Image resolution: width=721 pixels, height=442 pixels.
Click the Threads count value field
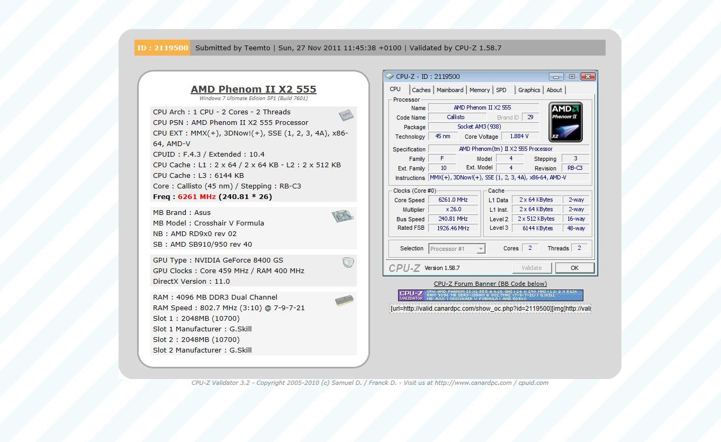point(580,248)
